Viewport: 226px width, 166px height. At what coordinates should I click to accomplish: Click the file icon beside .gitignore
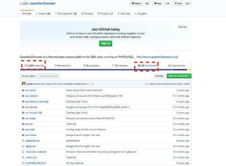coord(23,146)
